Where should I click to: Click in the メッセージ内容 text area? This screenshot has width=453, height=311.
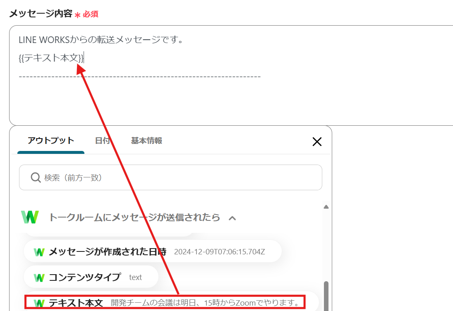coord(231,75)
